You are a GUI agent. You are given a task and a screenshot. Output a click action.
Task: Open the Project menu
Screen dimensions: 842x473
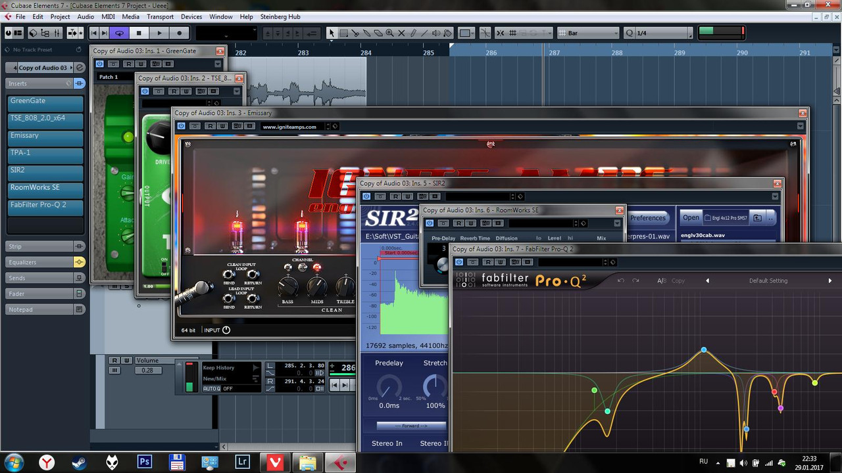pyautogui.click(x=60, y=16)
